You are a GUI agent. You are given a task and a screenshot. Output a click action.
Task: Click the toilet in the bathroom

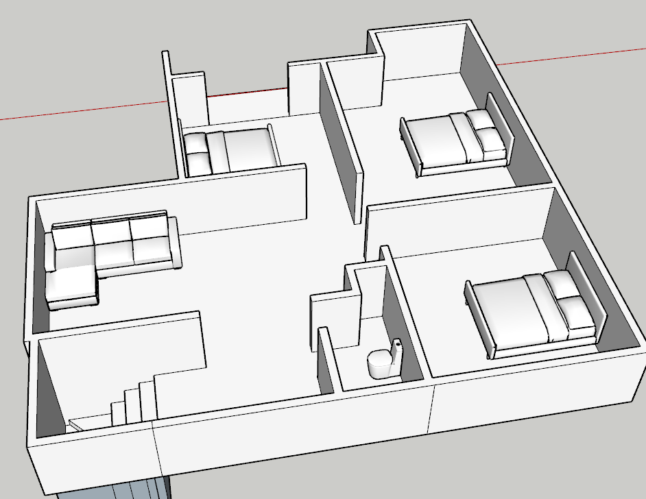(379, 363)
